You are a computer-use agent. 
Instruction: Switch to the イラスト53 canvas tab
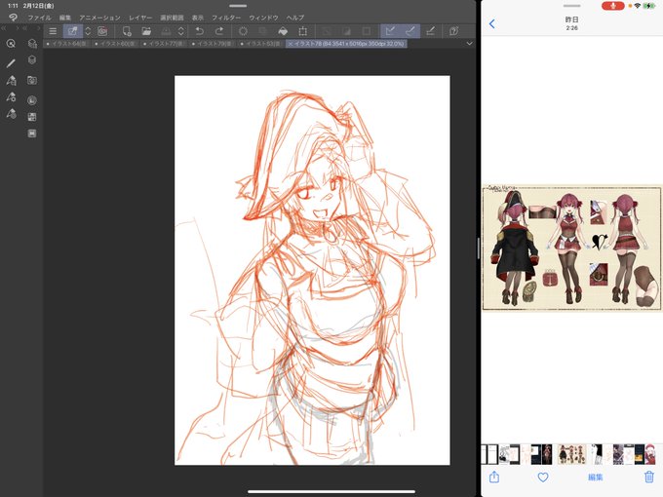(259, 44)
